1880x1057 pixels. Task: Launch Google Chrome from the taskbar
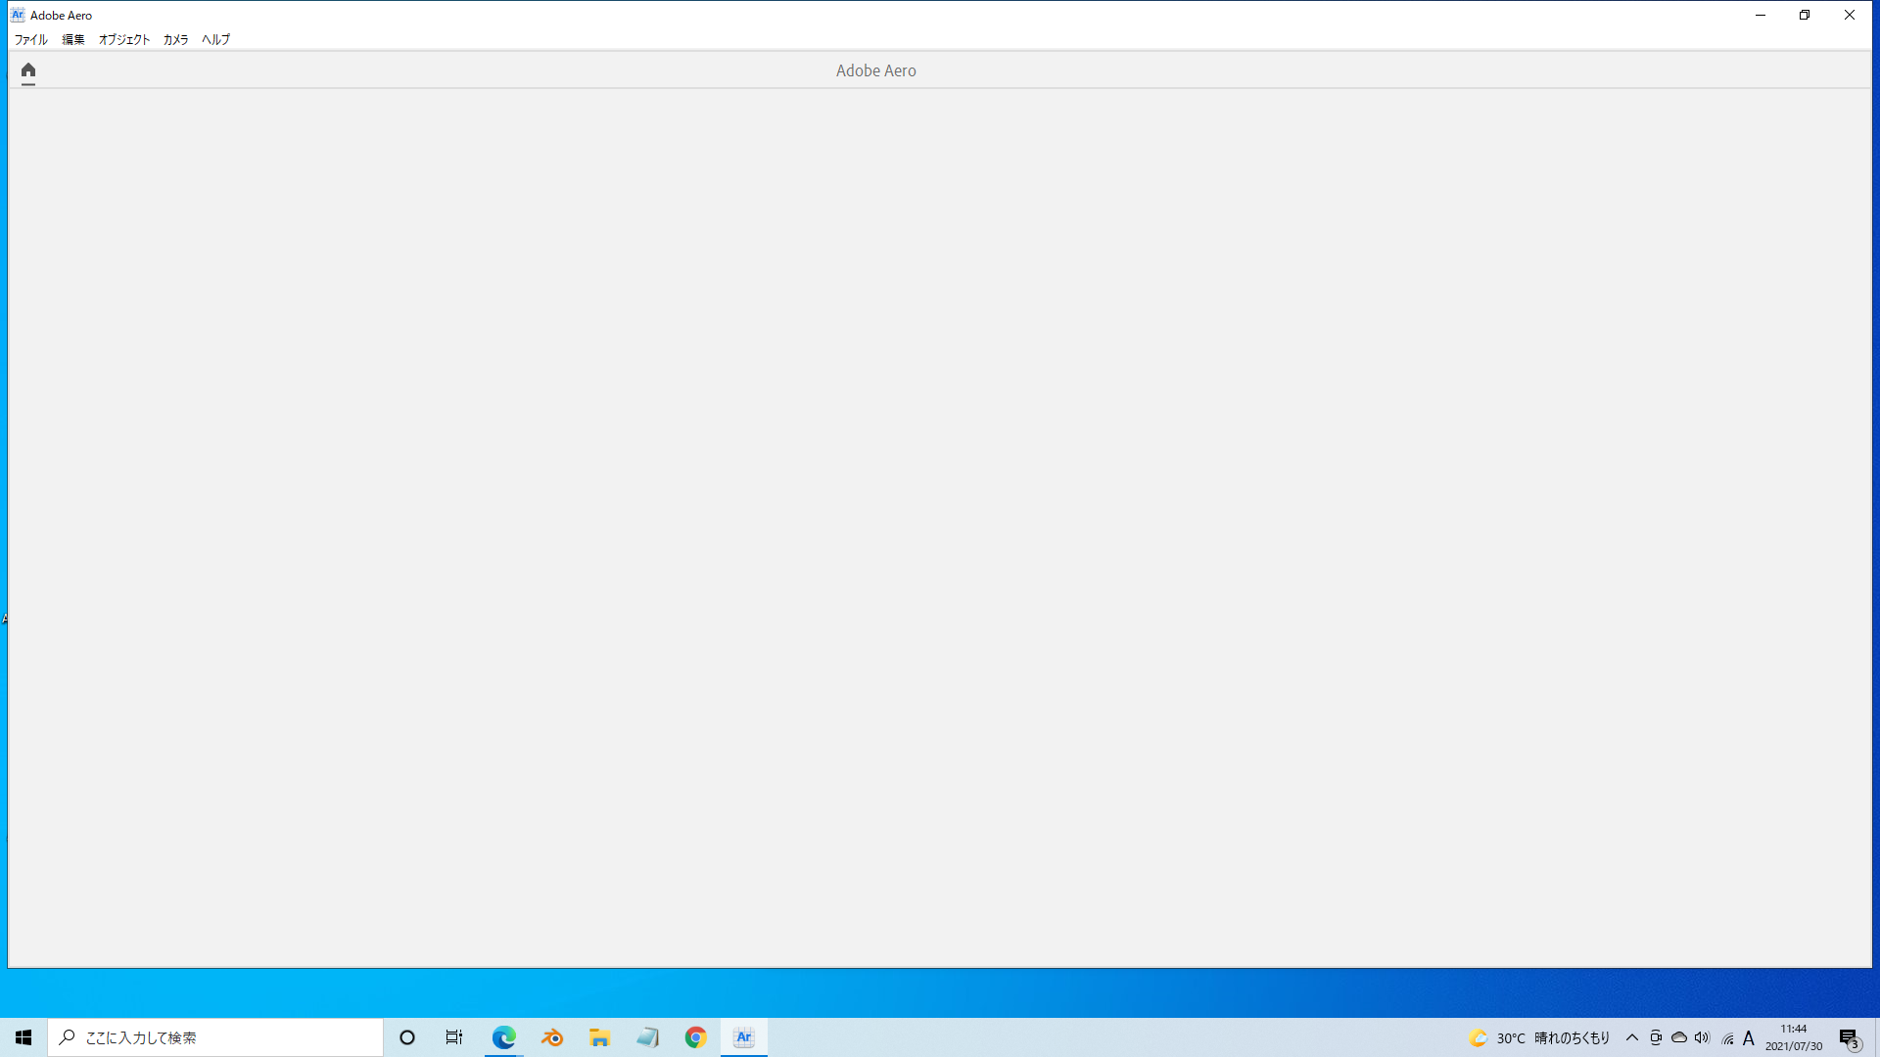[696, 1036]
